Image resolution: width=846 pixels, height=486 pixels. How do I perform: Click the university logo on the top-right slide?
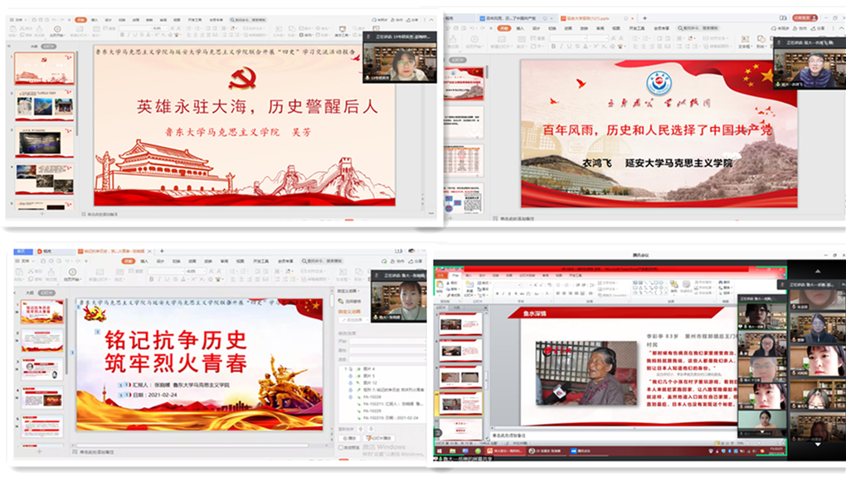tap(657, 83)
